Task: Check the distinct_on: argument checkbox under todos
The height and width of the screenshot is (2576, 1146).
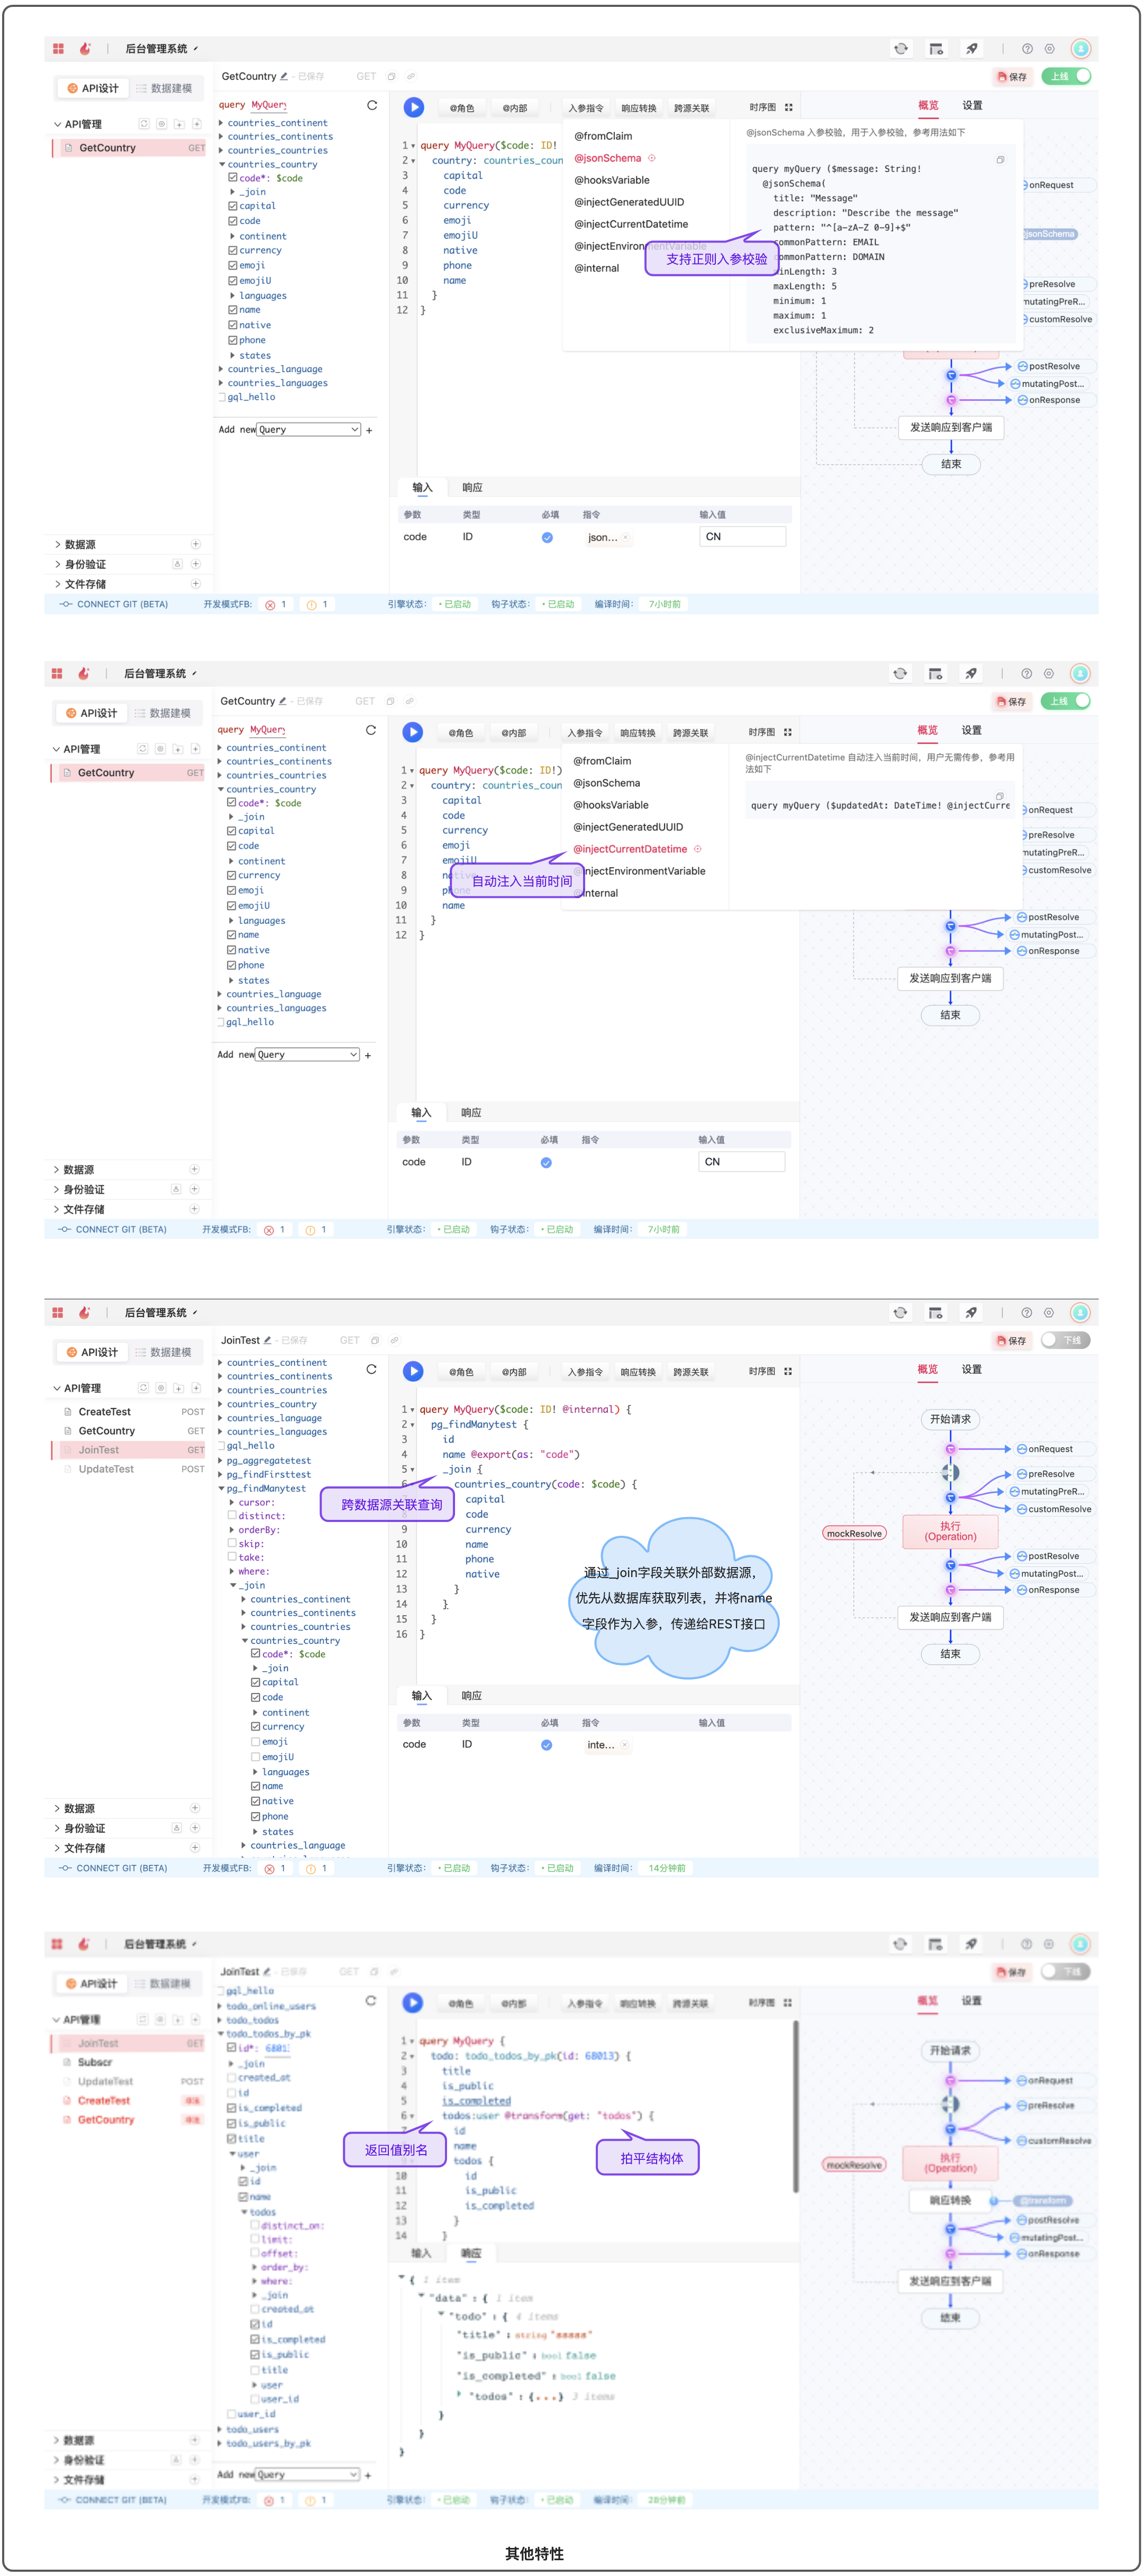Action: (255, 2226)
